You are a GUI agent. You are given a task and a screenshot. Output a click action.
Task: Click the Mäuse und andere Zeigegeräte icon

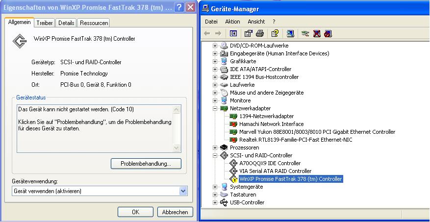click(224, 93)
